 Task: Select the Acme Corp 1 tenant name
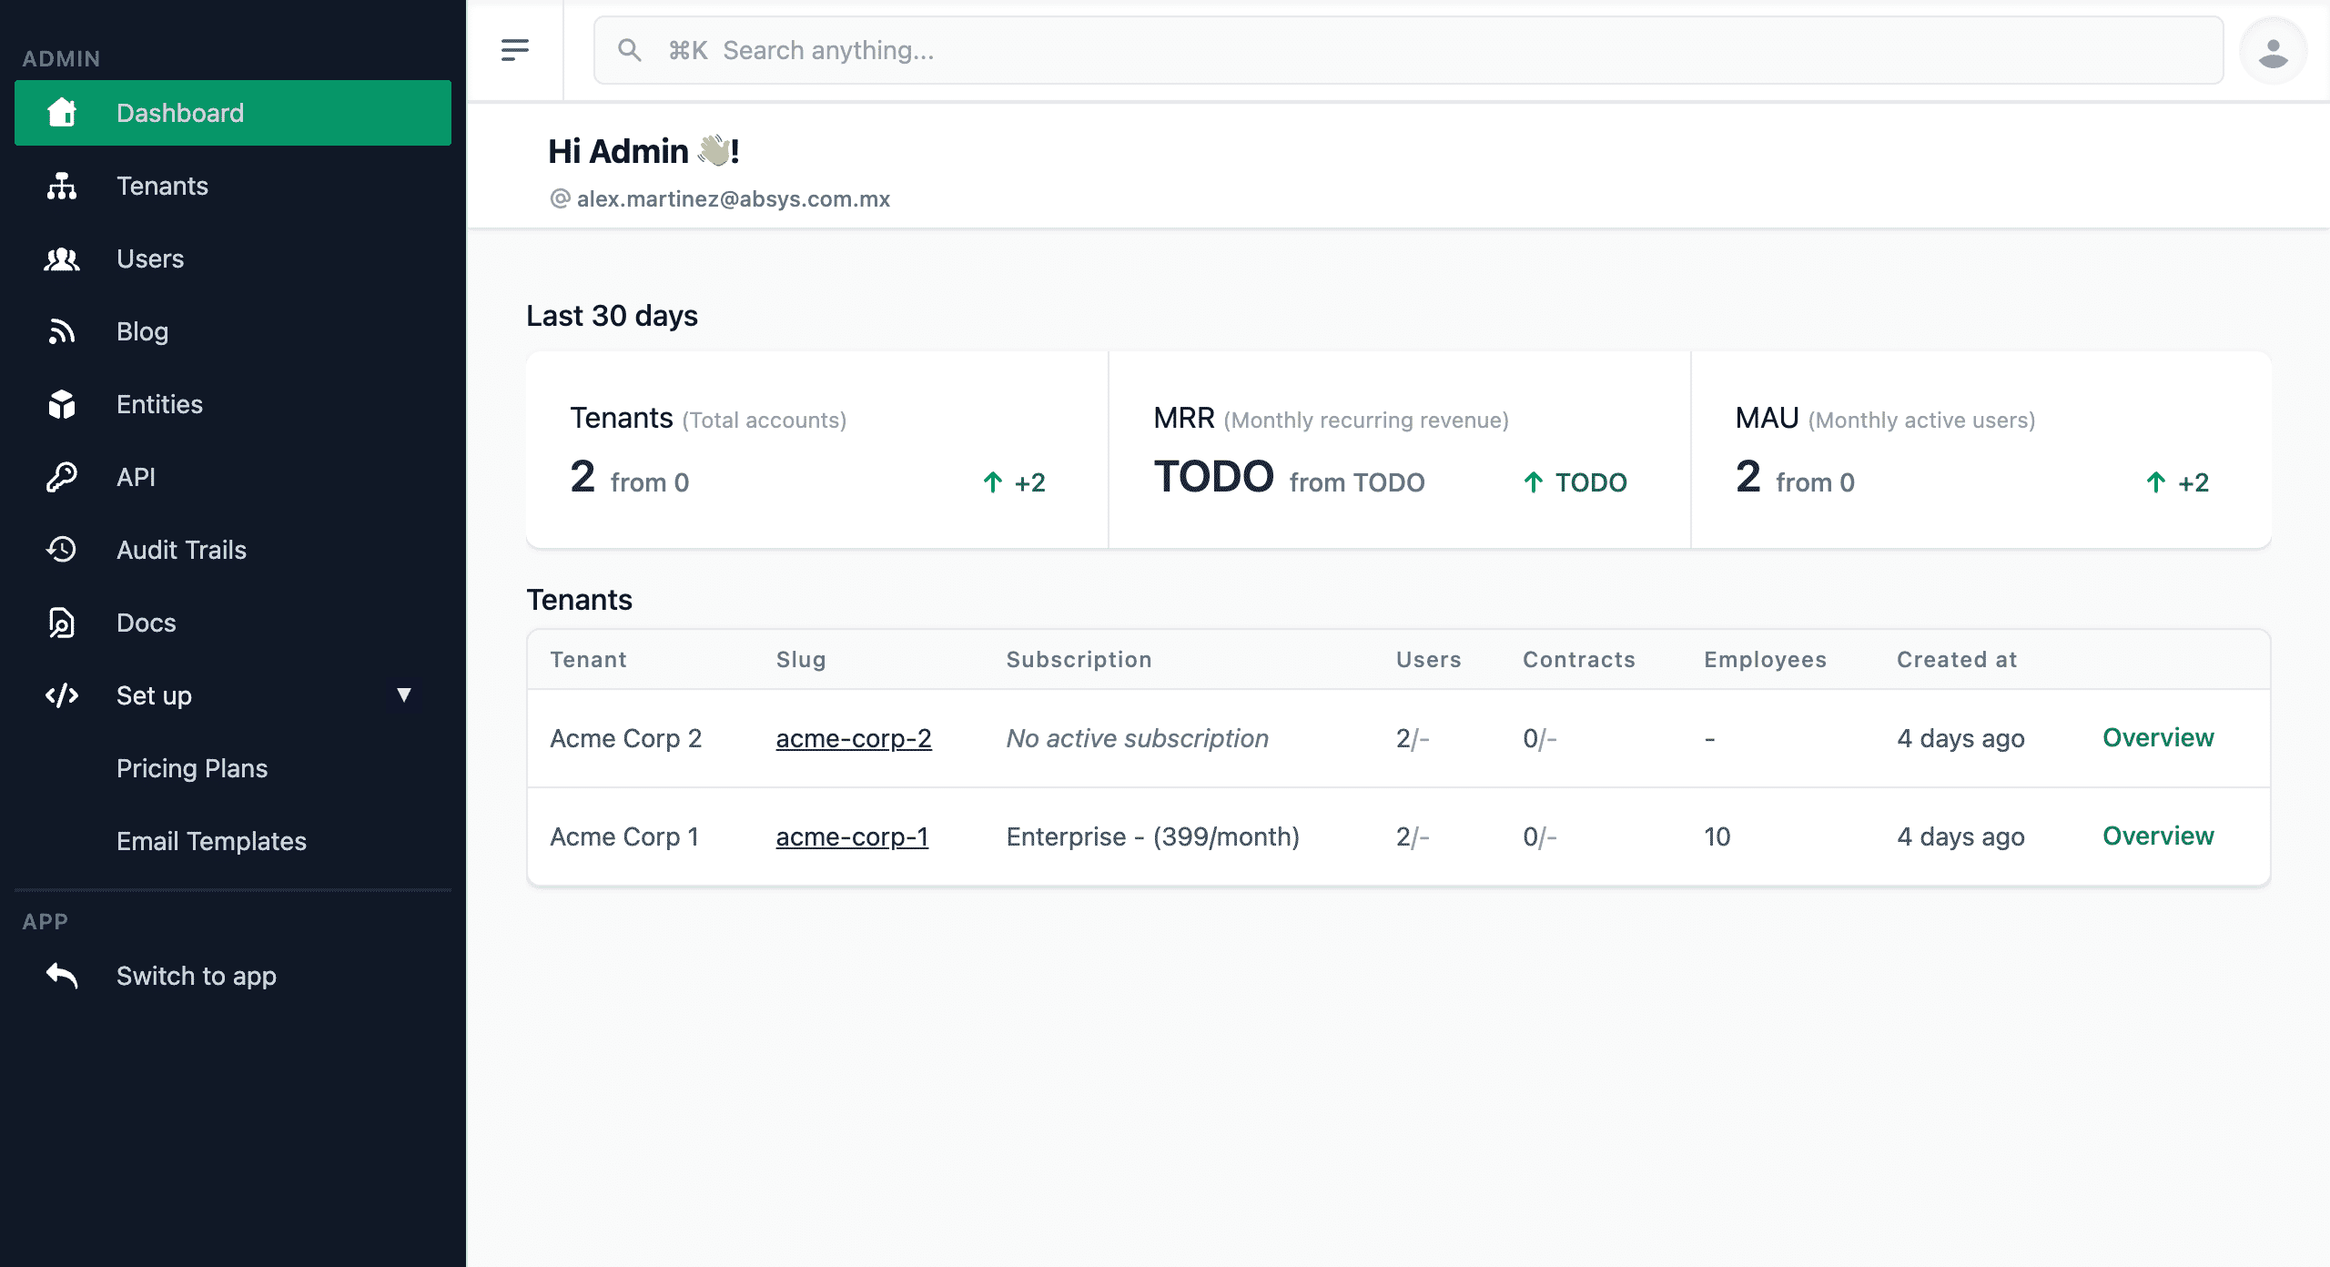point(624,836)
